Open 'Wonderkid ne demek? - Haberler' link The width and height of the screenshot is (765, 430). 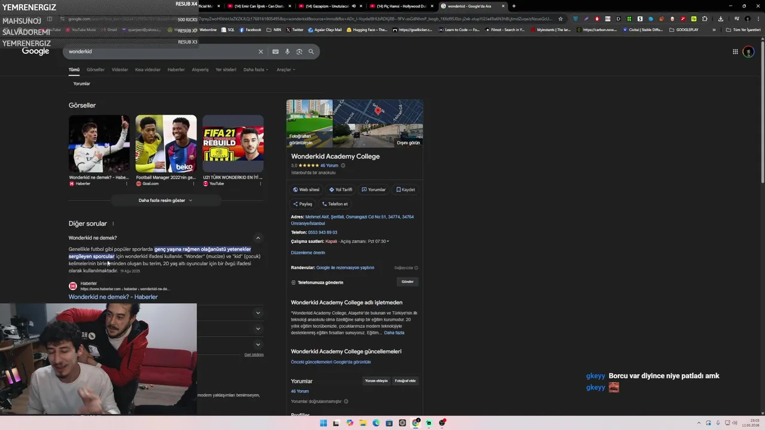(x=113, y=297)
